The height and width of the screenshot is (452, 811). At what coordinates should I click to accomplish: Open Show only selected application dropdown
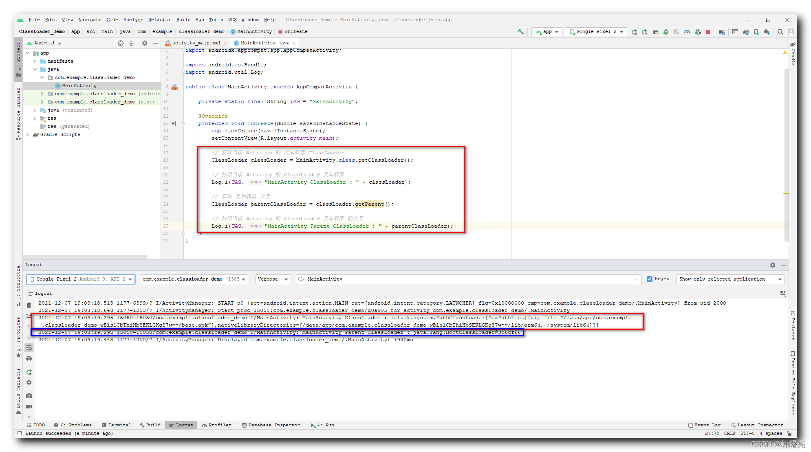pyautogui.click(x=730, y=279)
